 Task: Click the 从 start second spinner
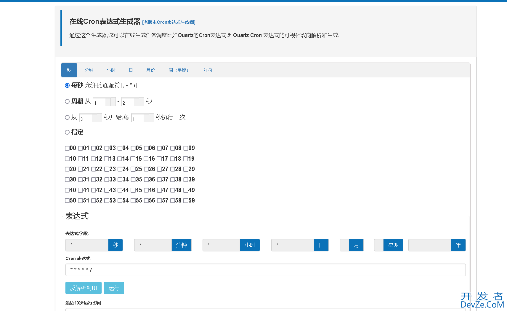click(x=91, y=118)
